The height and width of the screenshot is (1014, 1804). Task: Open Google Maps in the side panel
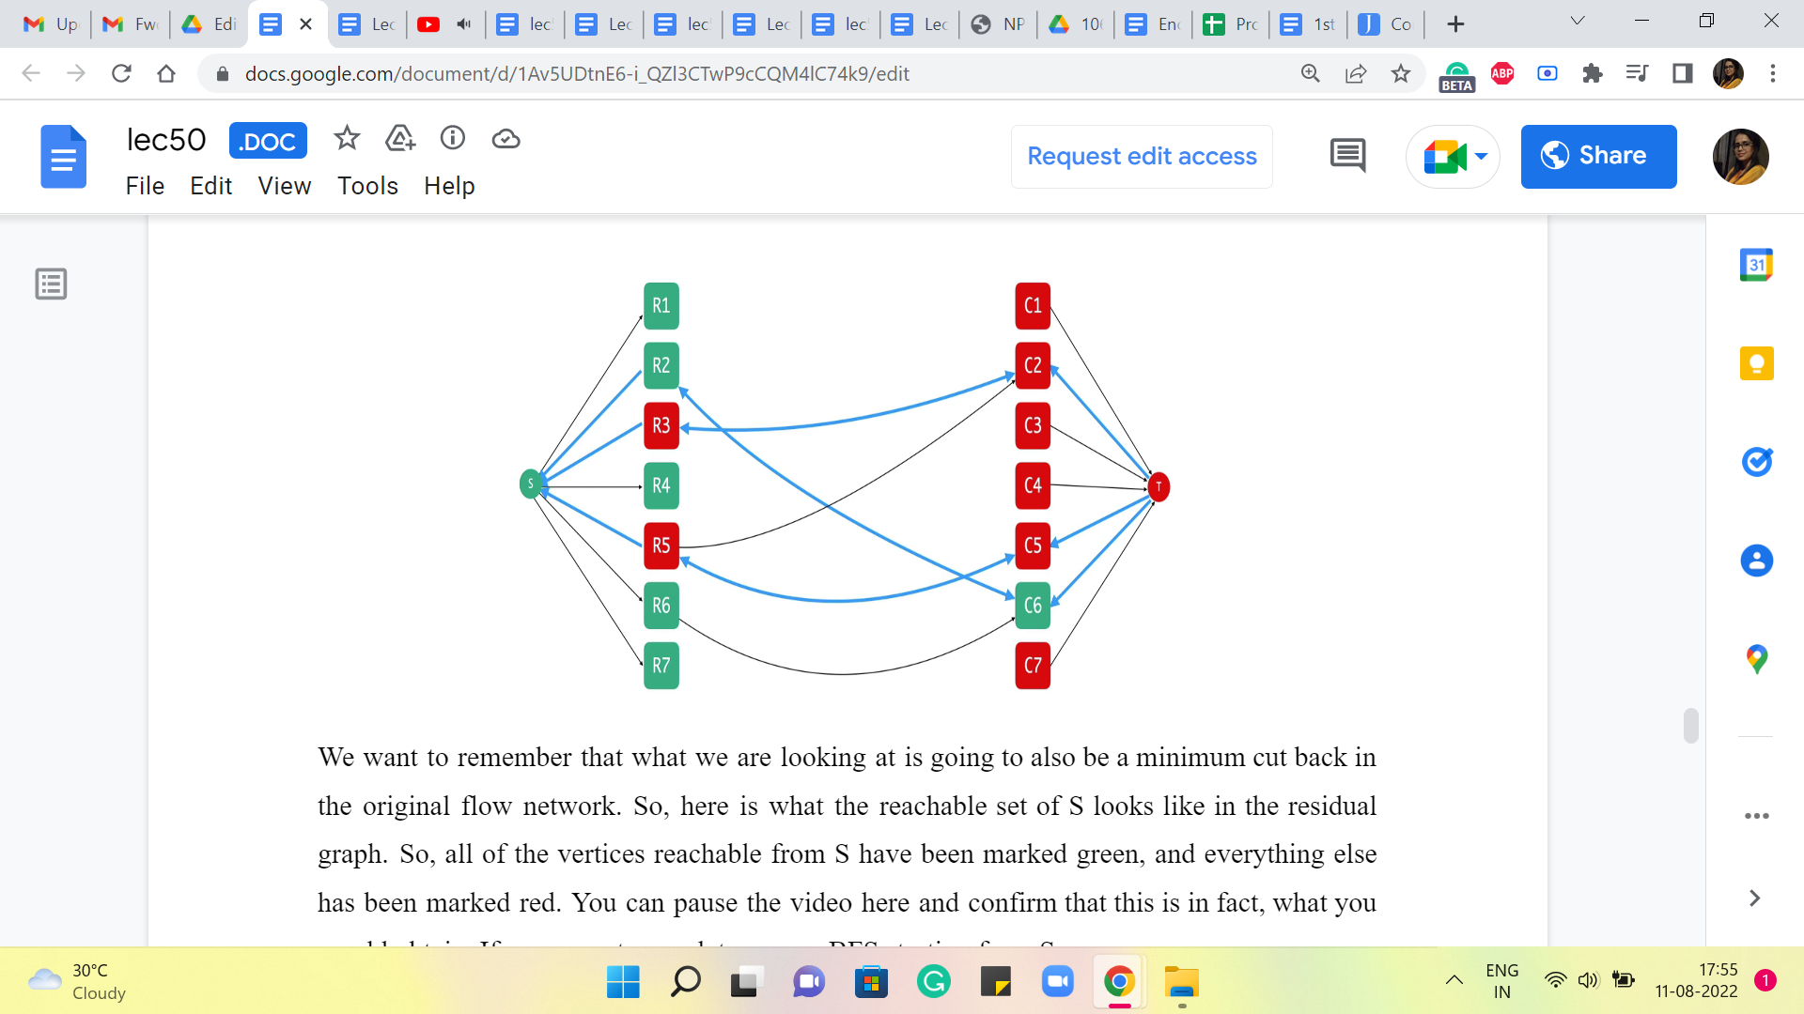[x=1756, y=659]
